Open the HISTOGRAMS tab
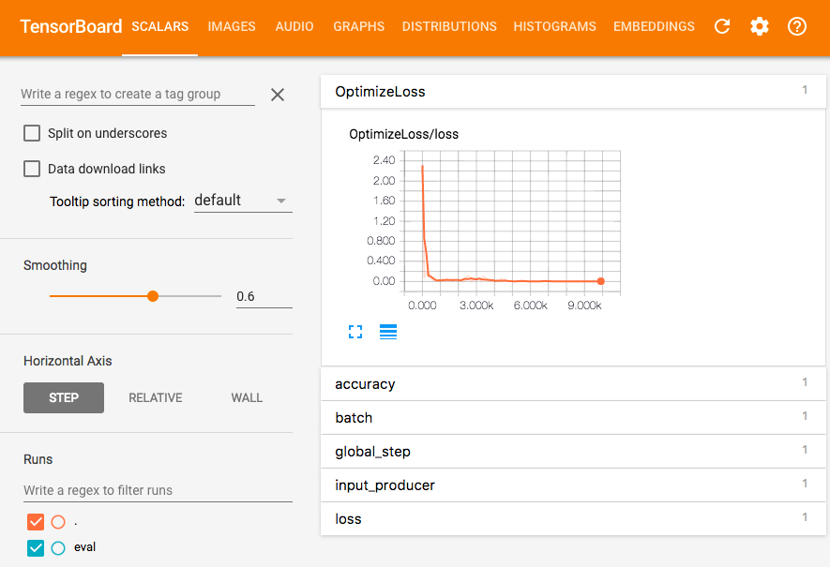This screenshot has height=567, width=830. [555, 26]
